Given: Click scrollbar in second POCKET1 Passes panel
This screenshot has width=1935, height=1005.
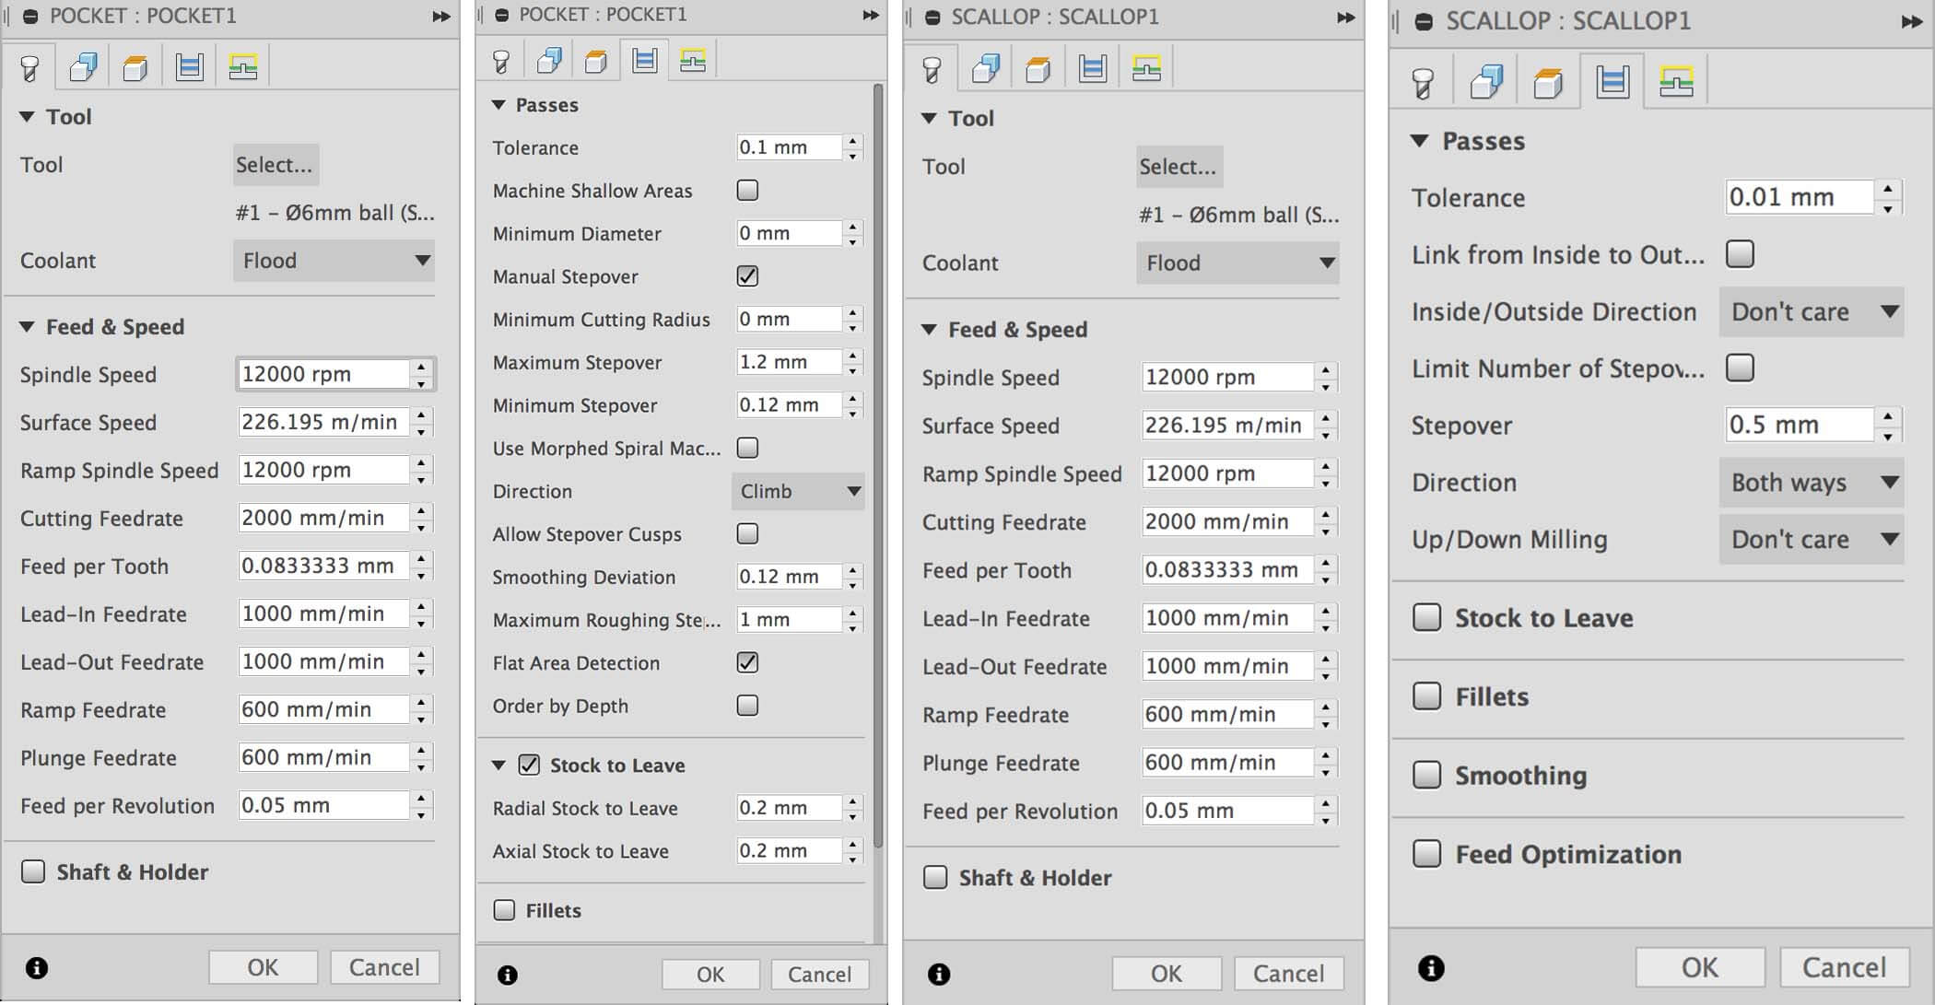Looking at the screenshot, I should tap(878, 465).
